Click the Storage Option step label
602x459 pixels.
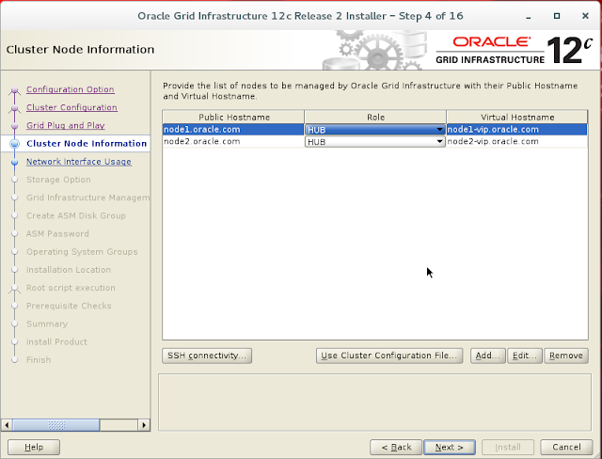click(x=58, y=180)
